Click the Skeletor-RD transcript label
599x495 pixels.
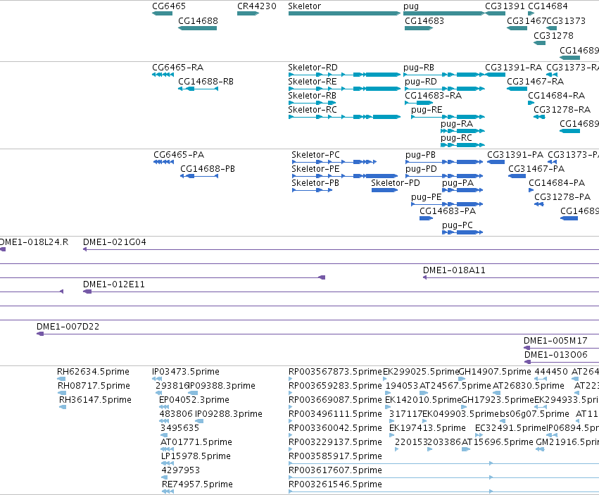tap(313, 68)
